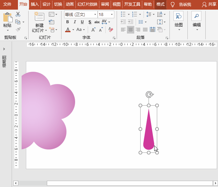218x187 pixels.
Task: Toggle Bold formatting
Action: coord(68,22)
